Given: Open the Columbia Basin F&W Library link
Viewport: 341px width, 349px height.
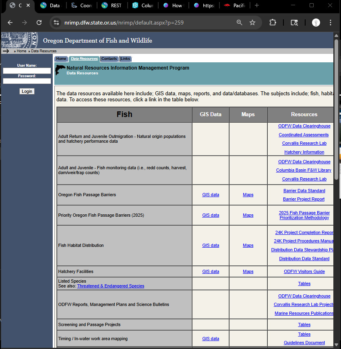Looking at the screenshot, I should point(304,170).
